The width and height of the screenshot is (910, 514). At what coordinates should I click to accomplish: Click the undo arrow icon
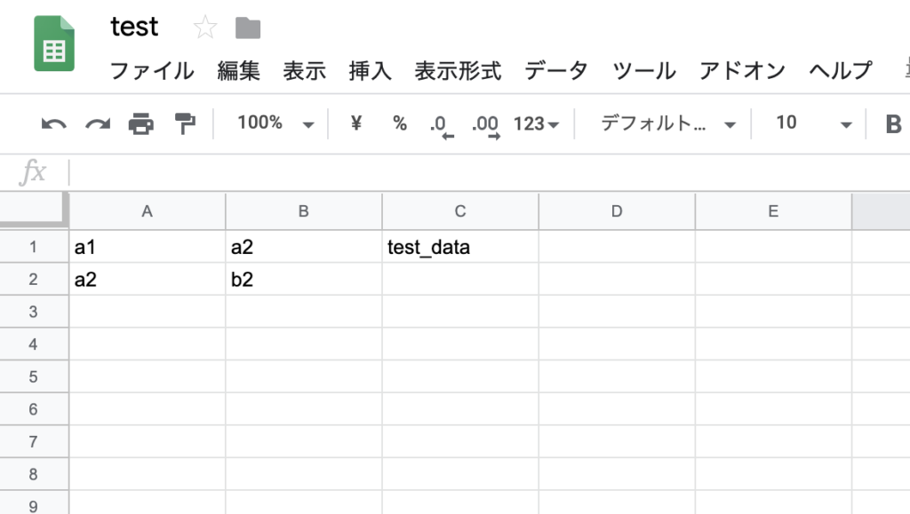click(x=54, y=124)
